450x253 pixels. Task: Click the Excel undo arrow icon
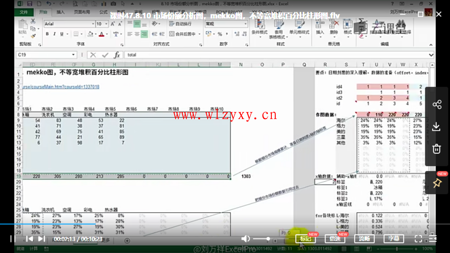pos(49,4)
